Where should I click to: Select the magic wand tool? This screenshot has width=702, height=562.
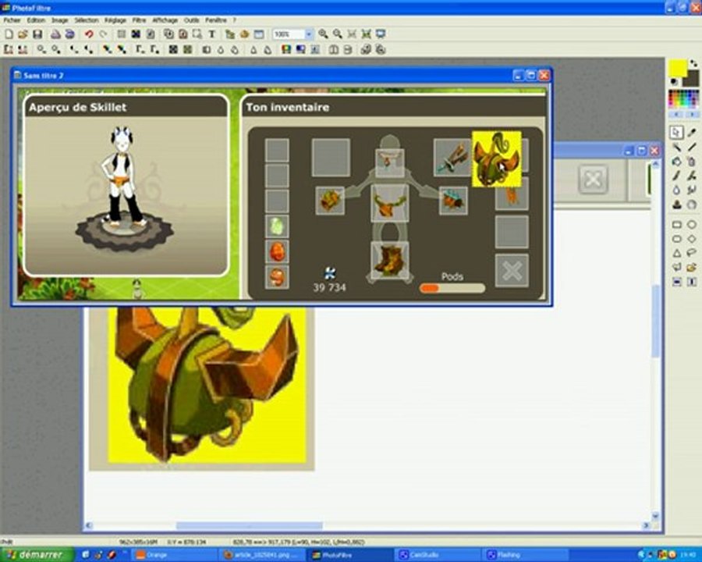tap(676, 147)
